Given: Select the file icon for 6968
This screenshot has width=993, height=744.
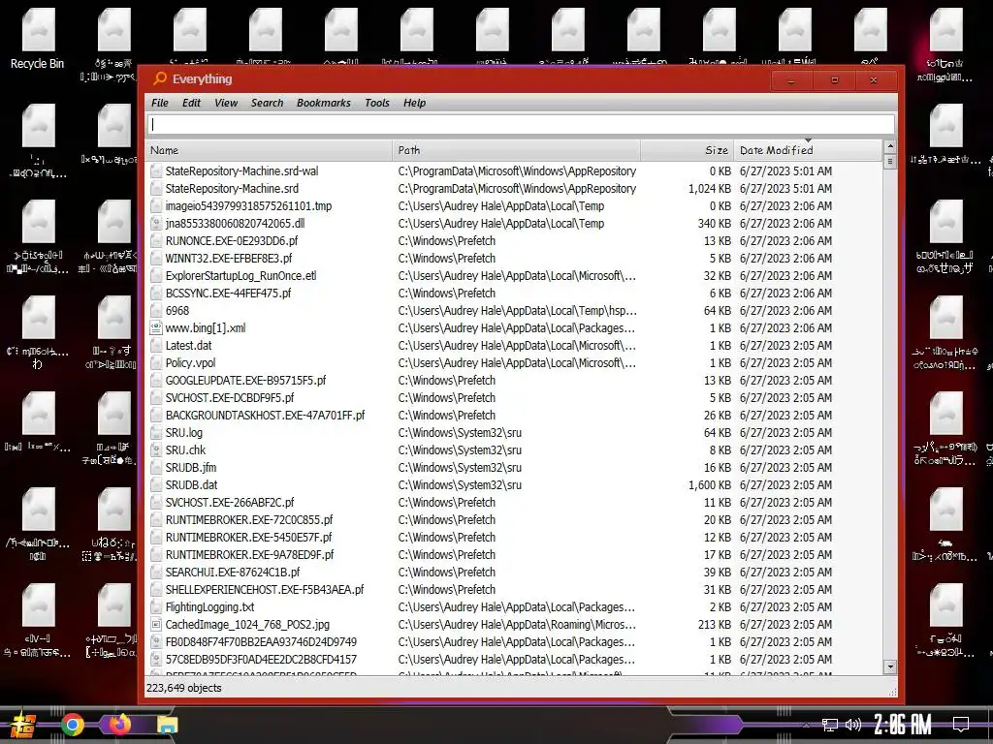Looking at the screenshot, I should tap(156, 311).
